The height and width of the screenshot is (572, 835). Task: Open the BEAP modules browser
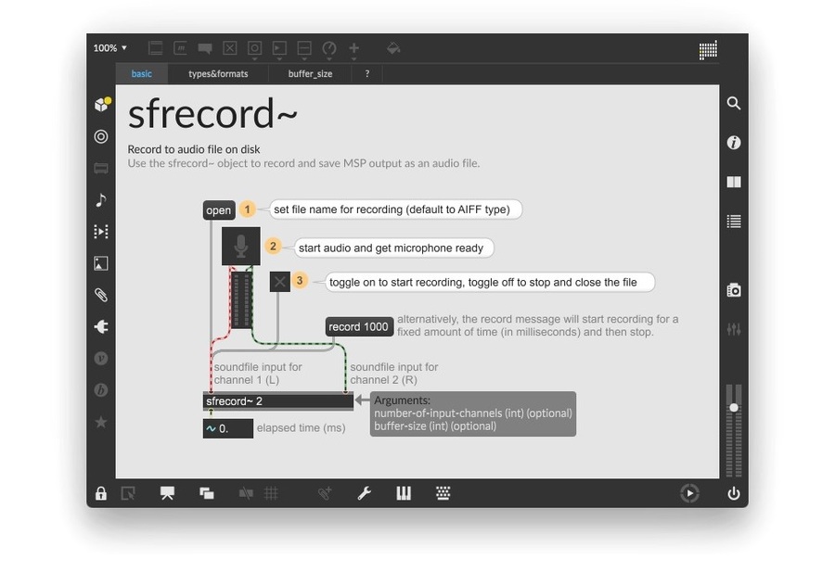tap(101, 390)
